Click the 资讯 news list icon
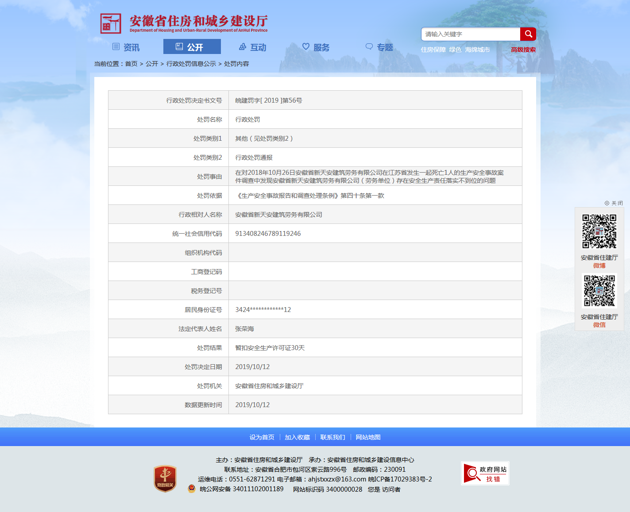Viewport: 630px width, 512px height. 116,46
